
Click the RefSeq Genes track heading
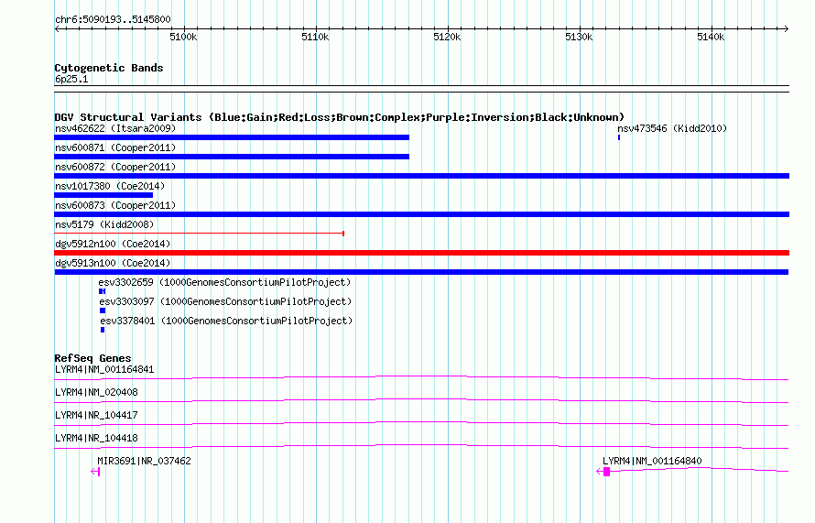pyautogui.click(x=92, y=358)
